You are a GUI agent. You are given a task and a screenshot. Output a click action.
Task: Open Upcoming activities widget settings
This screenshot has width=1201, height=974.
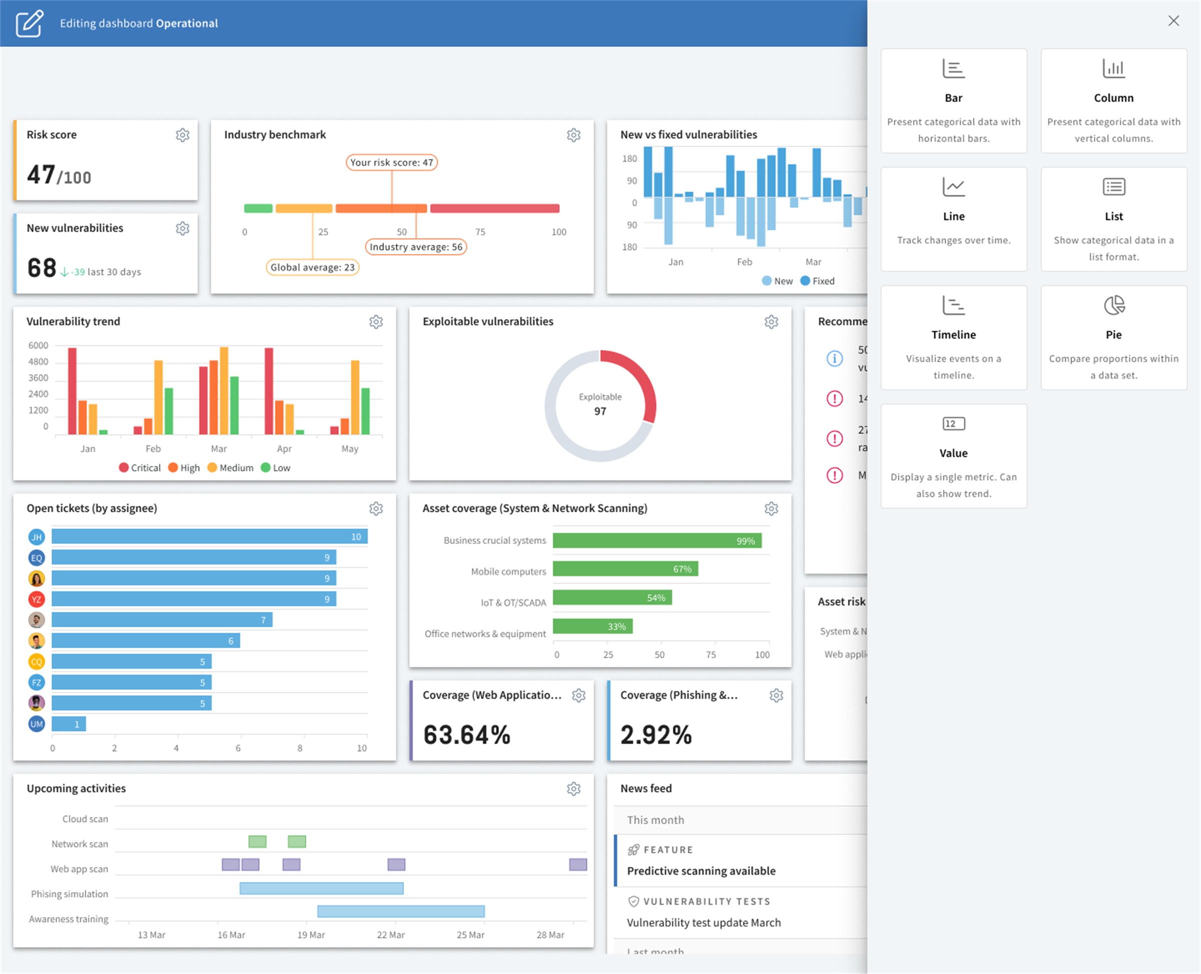pos(573,789)
